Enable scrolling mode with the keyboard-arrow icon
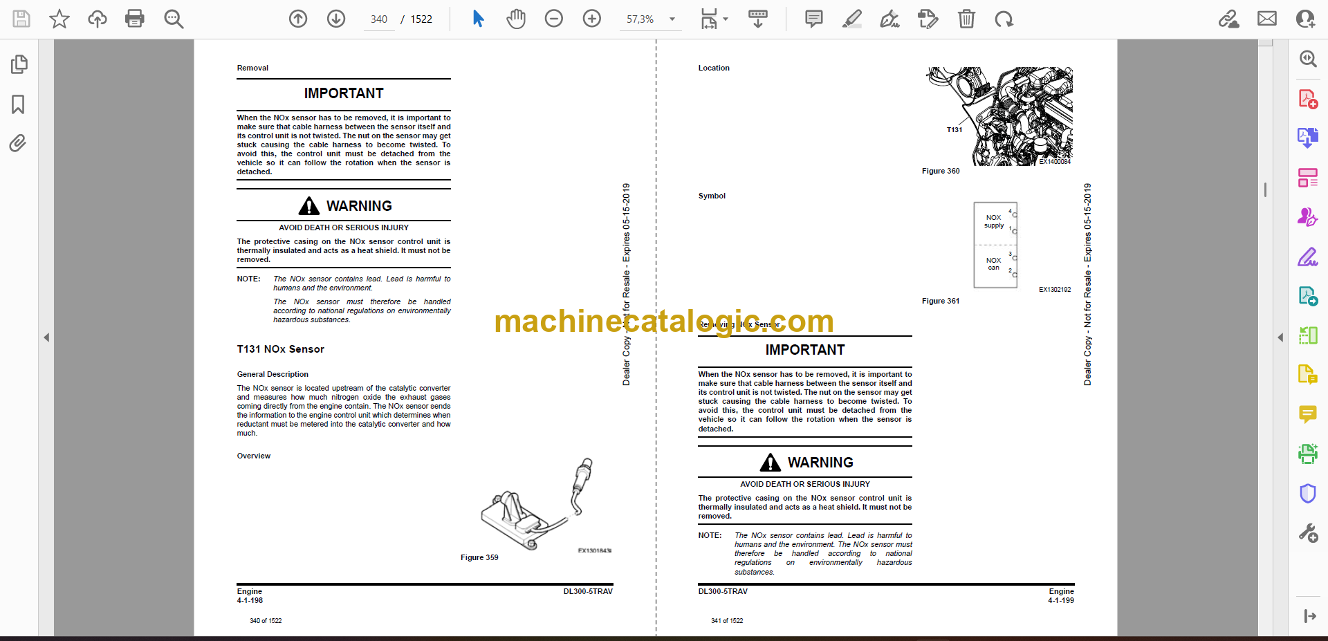The width and height of the screenshot is (1328, 641). 758,19
